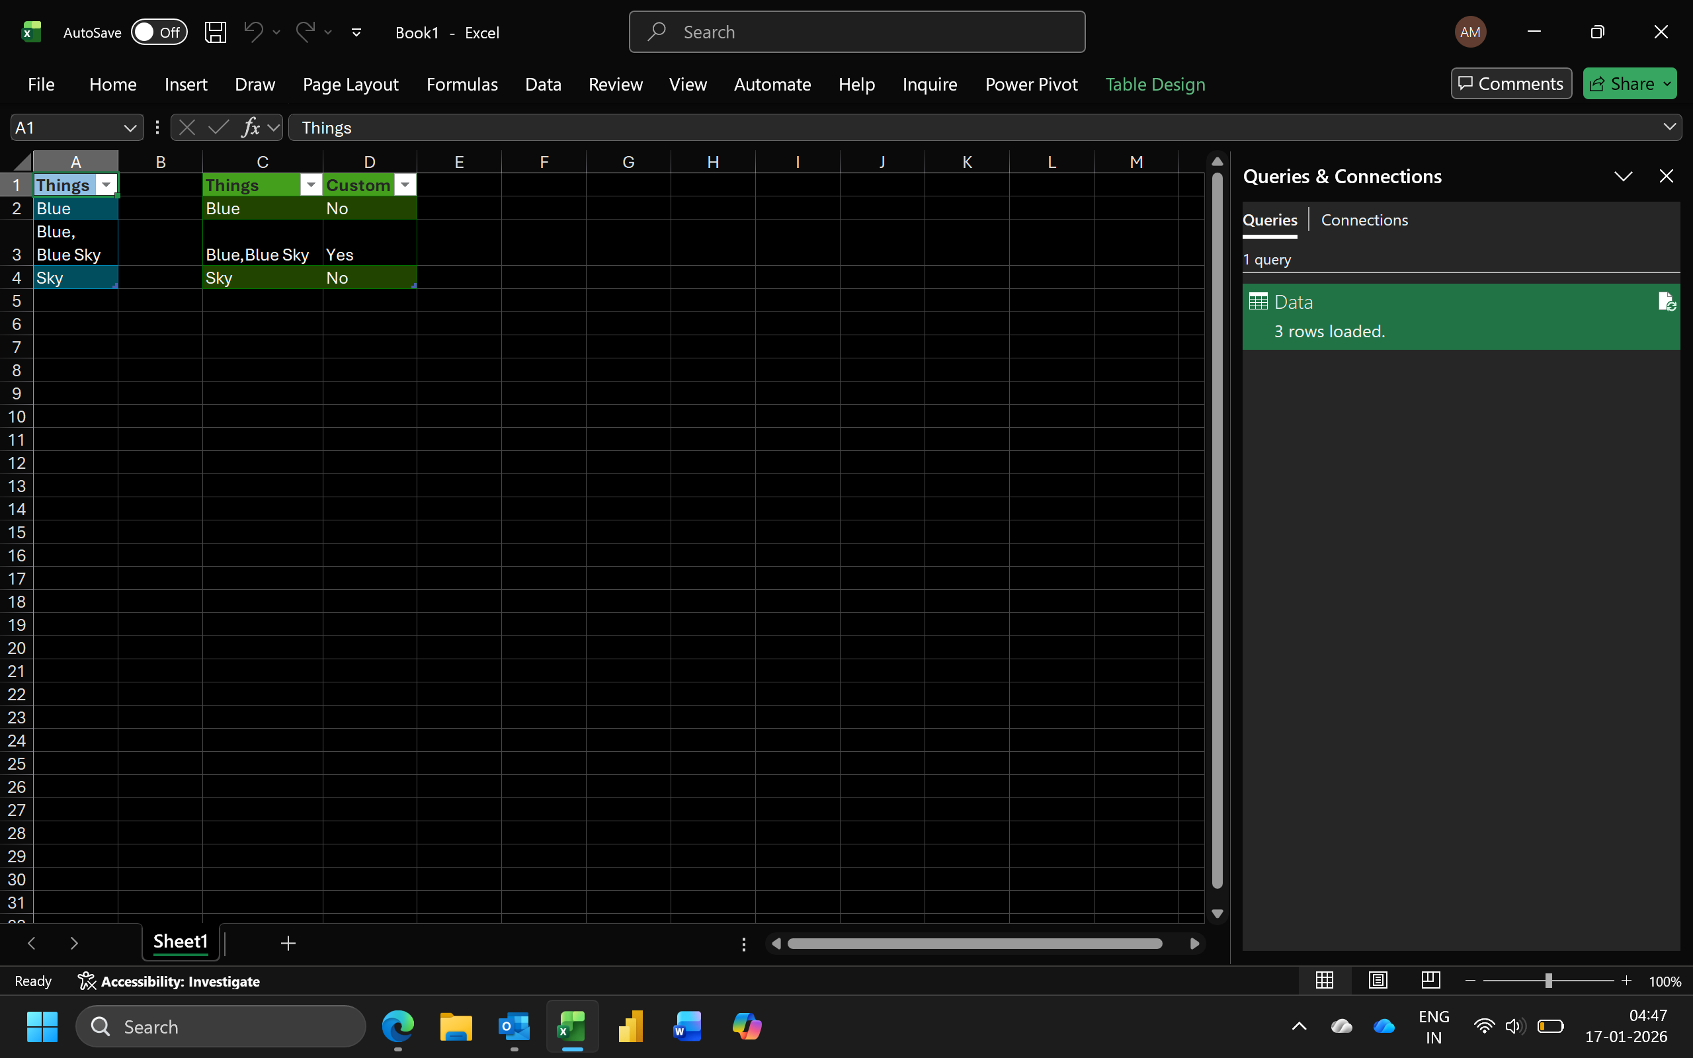Open Power BI from the taskbar
The width and height of the screenshot is (1693, 1058).
coord(630,1026)
